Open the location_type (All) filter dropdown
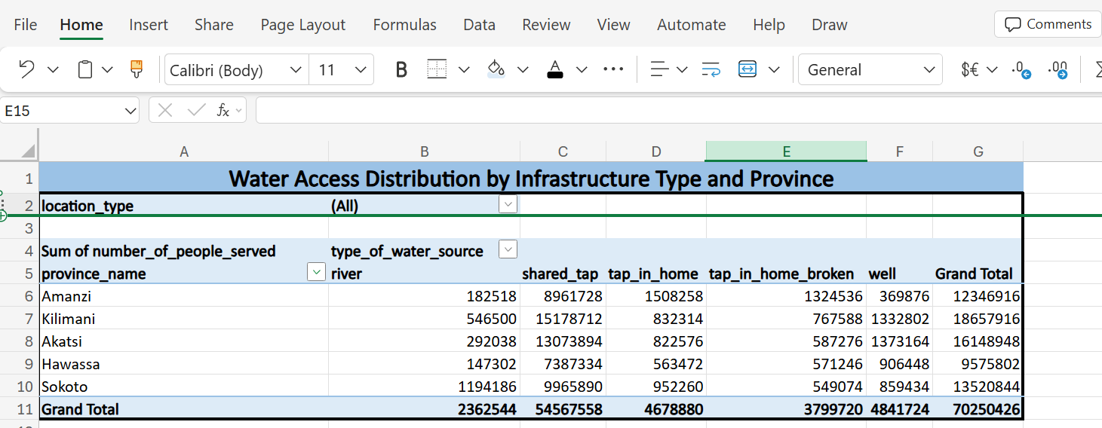 click(x=508, y=204)
